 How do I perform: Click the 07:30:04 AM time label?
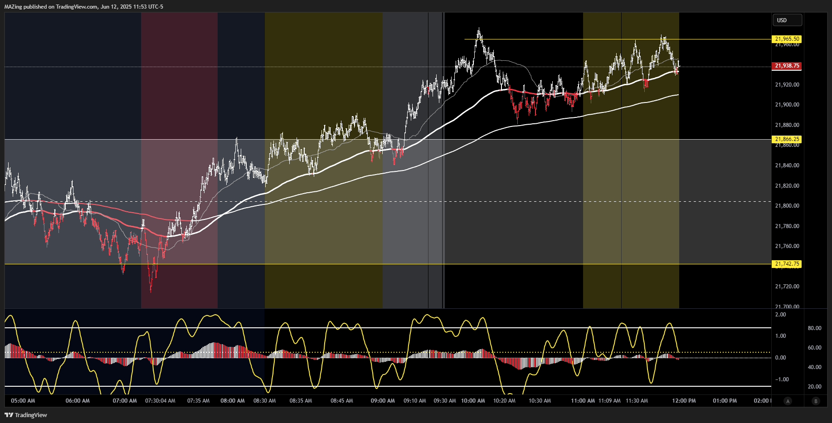click(160, 401)
